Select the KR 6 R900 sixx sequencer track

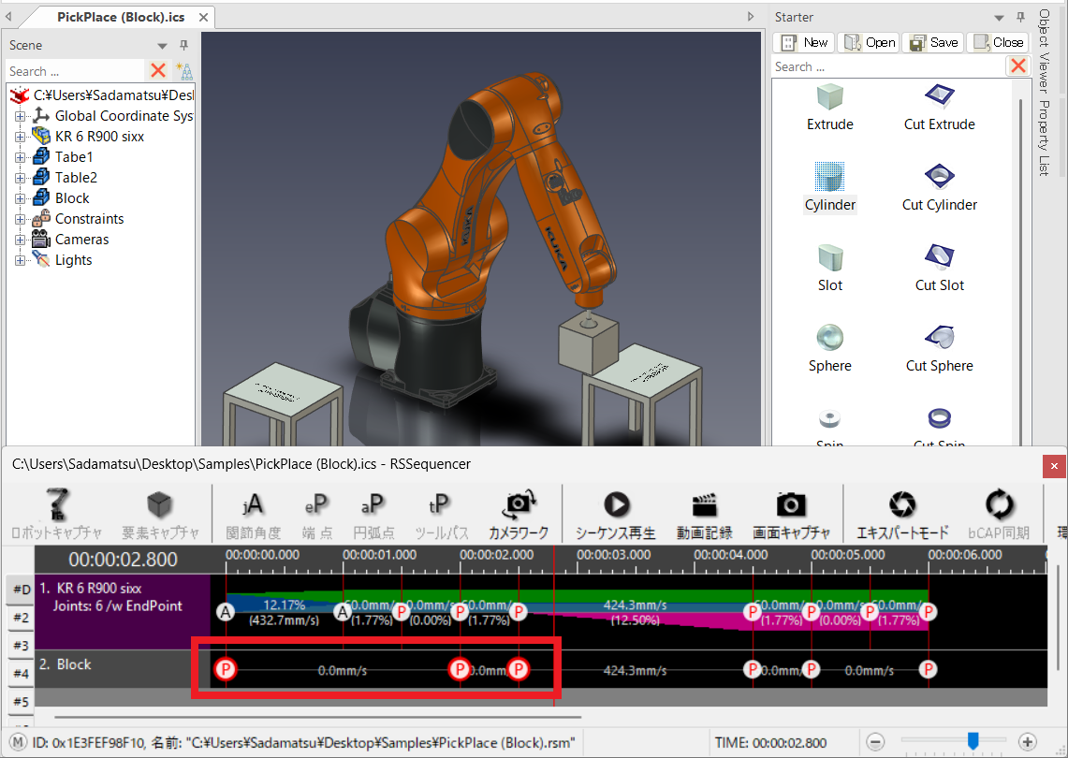tap(123, 612)
